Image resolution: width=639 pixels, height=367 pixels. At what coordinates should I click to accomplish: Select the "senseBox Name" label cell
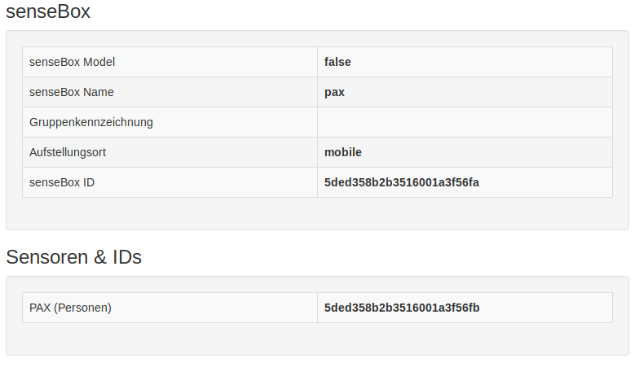click(170, 92)
